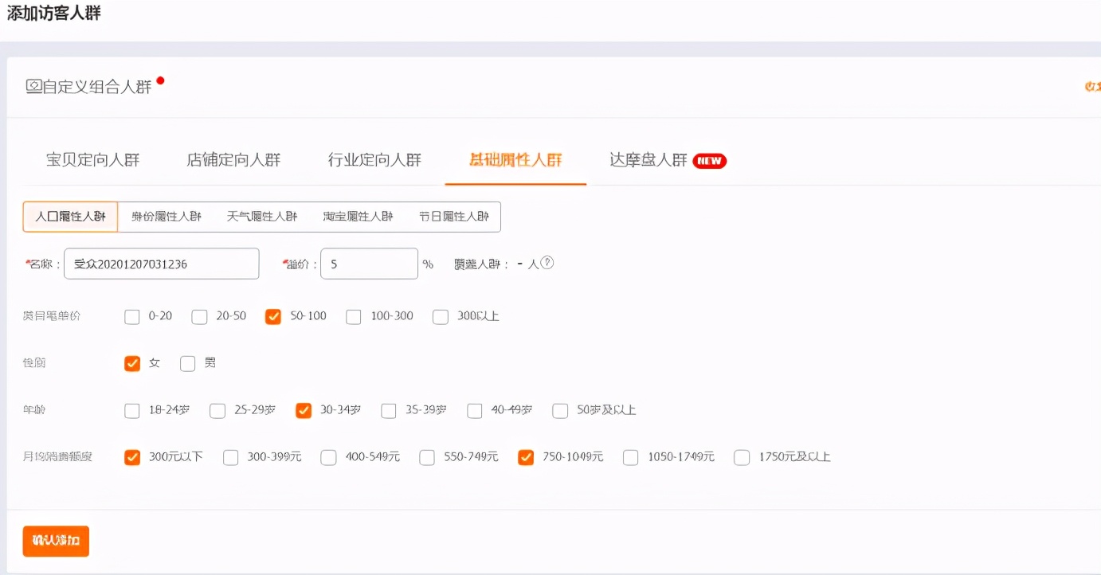
Task: Check the 40-49岁 age option
Action: click(474, 410)
